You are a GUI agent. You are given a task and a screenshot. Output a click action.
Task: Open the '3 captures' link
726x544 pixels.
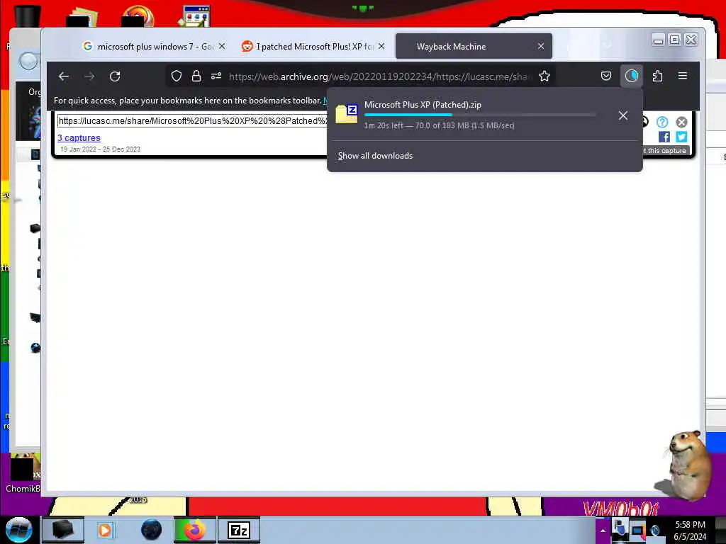tap(79, 138)
